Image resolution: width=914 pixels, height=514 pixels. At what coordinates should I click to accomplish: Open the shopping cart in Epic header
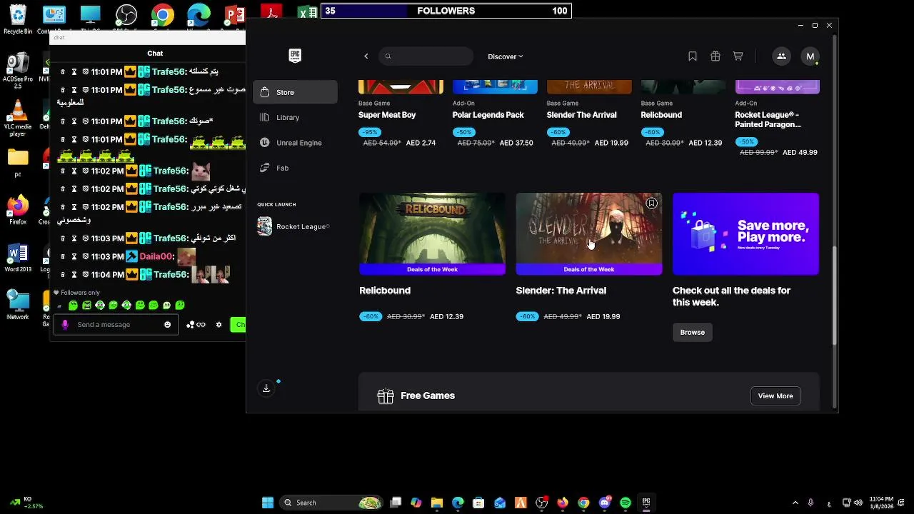(738, 56)
